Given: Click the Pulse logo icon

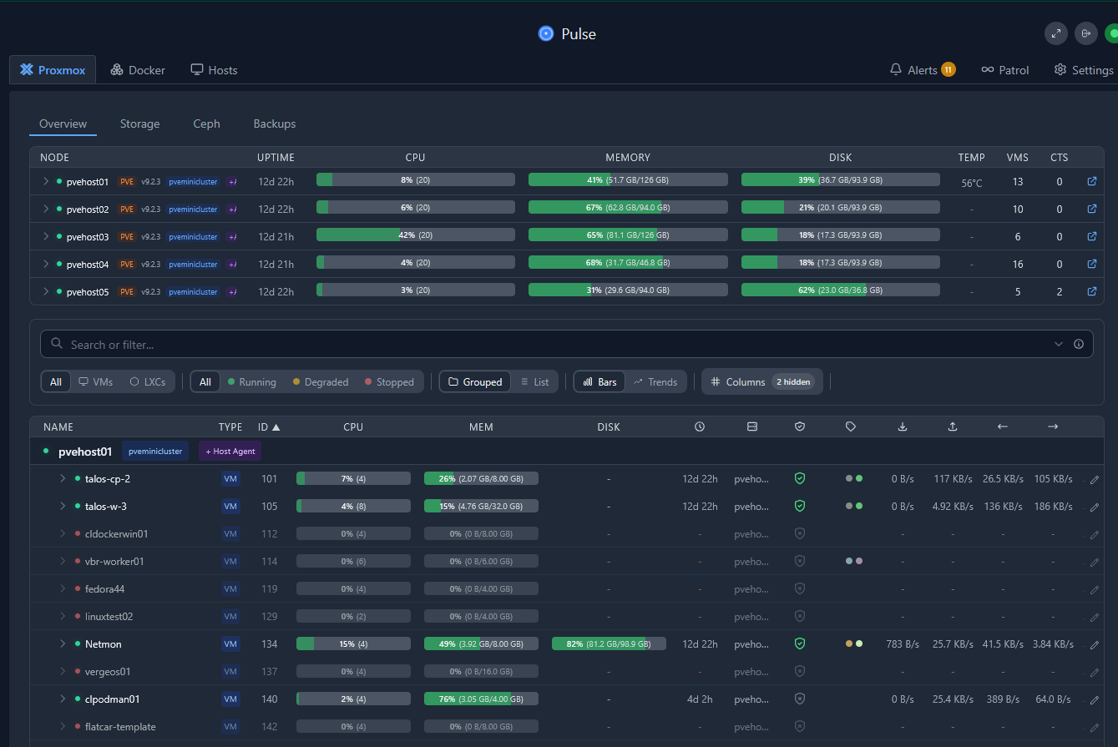Looking at the screenshot, I should click(546, 33).
